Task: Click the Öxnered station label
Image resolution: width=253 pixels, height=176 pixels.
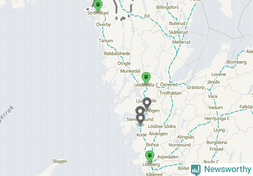Action: coord(169,84)
